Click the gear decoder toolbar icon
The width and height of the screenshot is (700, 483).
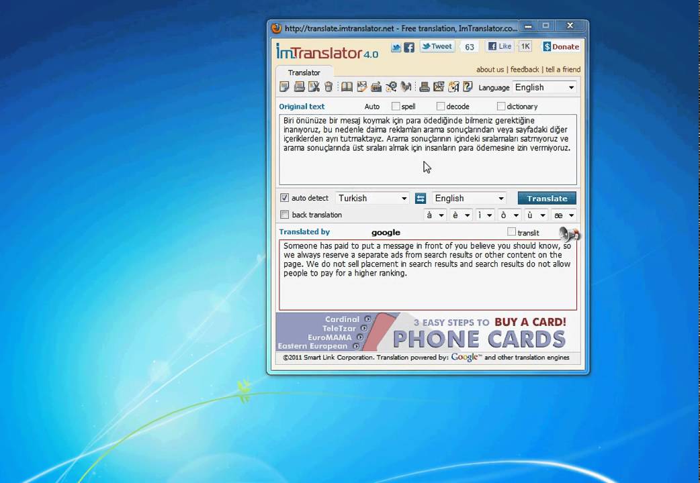391,87
